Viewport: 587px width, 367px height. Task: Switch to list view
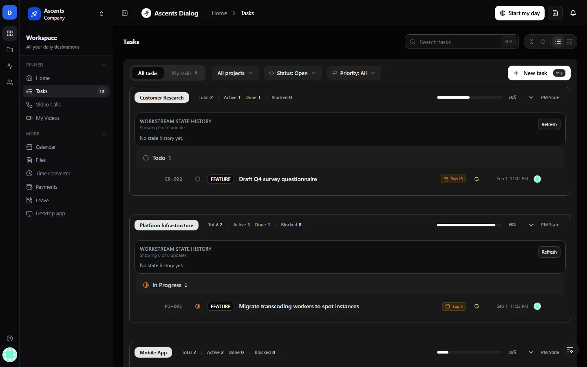558,42
